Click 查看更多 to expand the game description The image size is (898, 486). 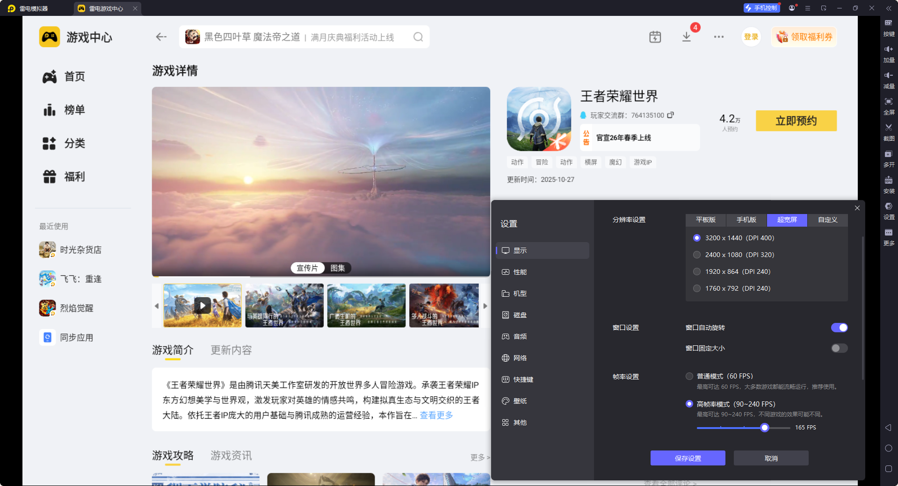pos(435,415)
